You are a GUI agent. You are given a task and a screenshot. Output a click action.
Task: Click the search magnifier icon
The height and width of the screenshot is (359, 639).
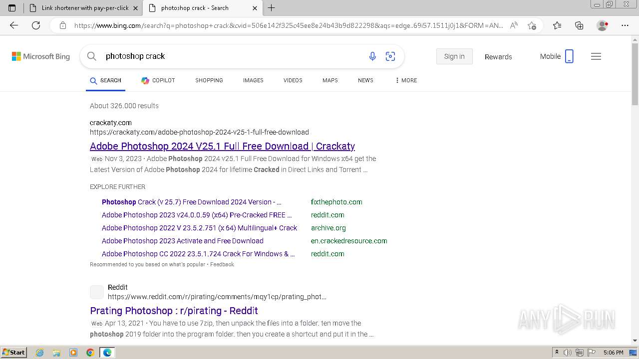click(92, 56)
